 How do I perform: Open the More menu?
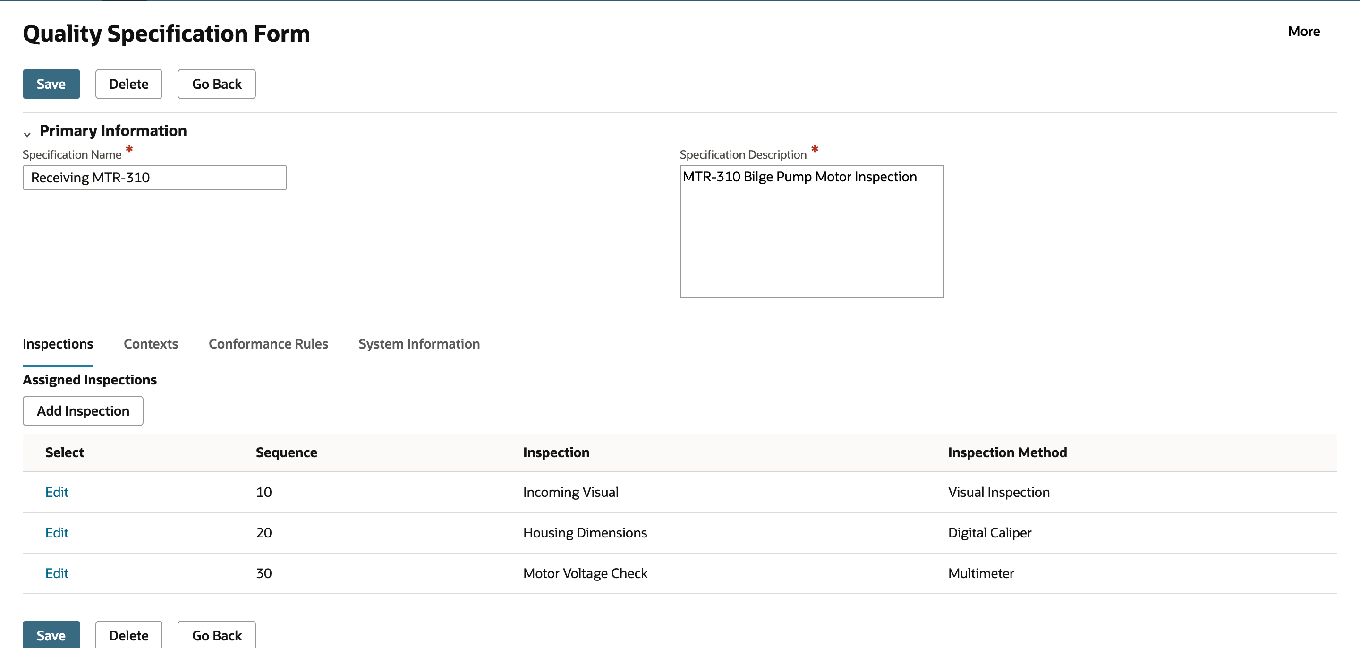click(x=1303, y=31)
